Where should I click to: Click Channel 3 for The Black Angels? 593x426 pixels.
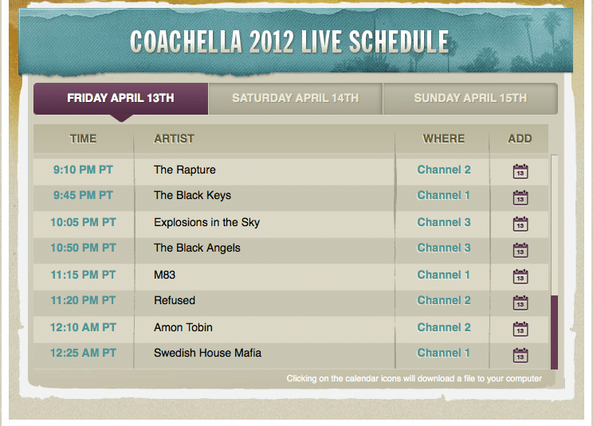pyautogui.click(x=444, y=248)
